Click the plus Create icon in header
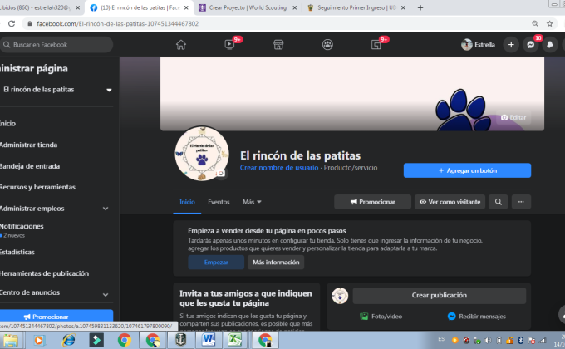565x349 pixels. (x=511, y=44)
